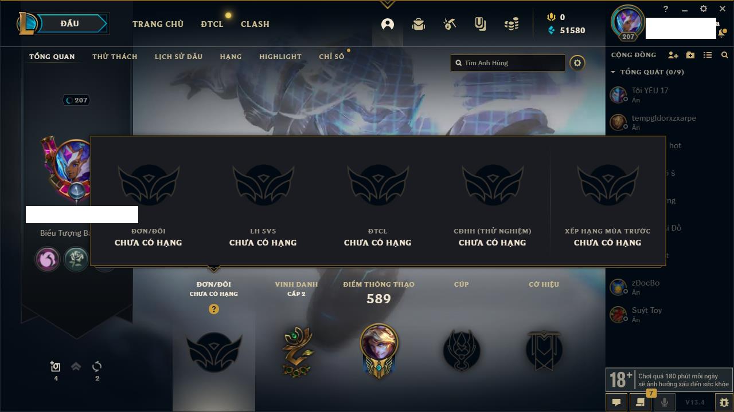Click the add friend icon

point(673,55)
